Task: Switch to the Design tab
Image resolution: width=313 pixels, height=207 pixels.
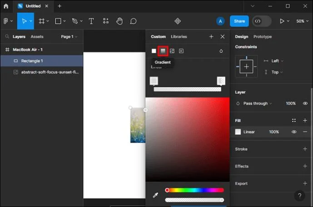Action: [x=242, y=36]
